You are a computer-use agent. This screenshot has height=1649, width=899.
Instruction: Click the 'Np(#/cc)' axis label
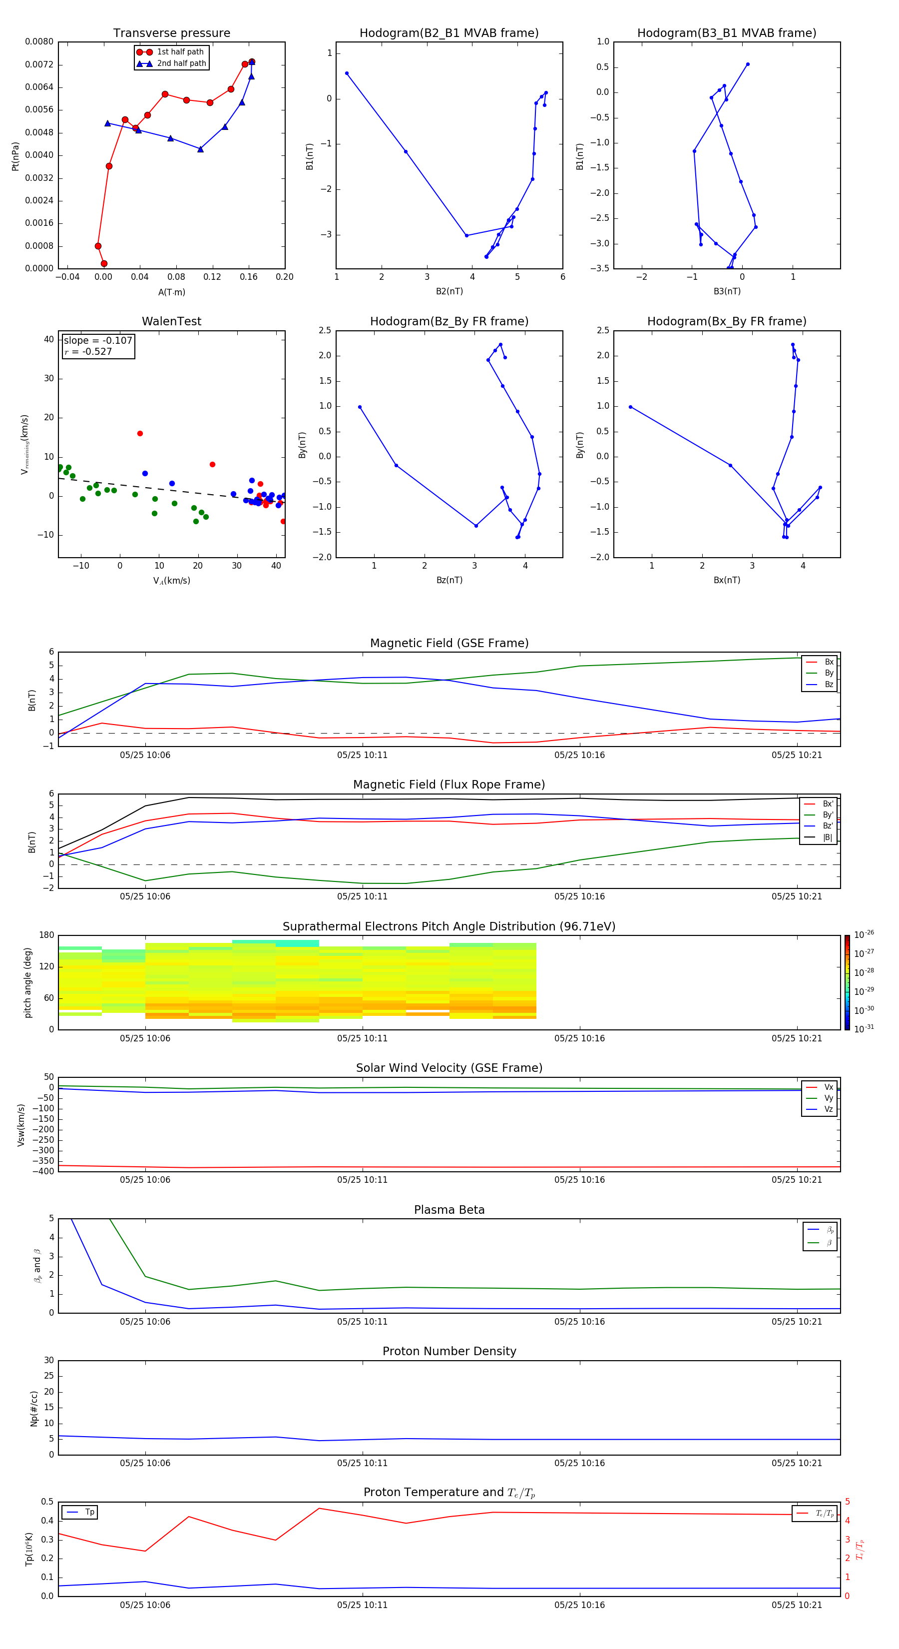click(x=34, y=1408)
